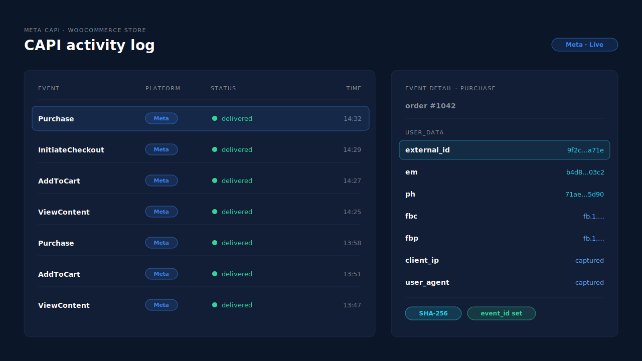642x361 pixels.
Task: Sort by the PLATFORM column header
Action: coord(163,88)
